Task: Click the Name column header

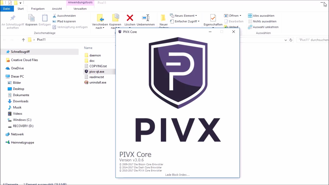Action: point(88,48)
